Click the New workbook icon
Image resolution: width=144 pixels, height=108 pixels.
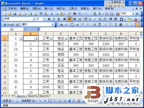[5, 14]
